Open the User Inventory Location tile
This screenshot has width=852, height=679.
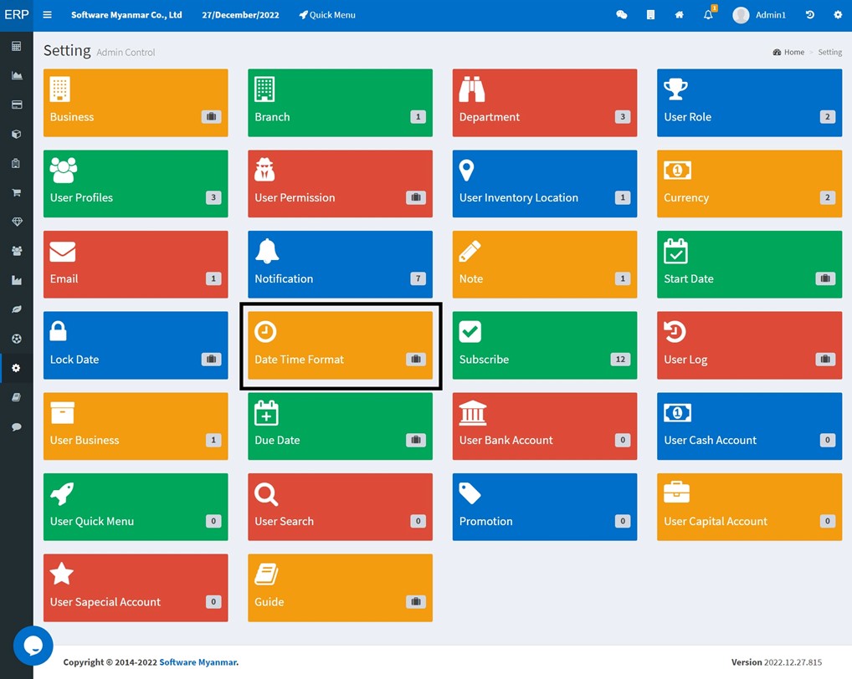[x=545, y=183]
